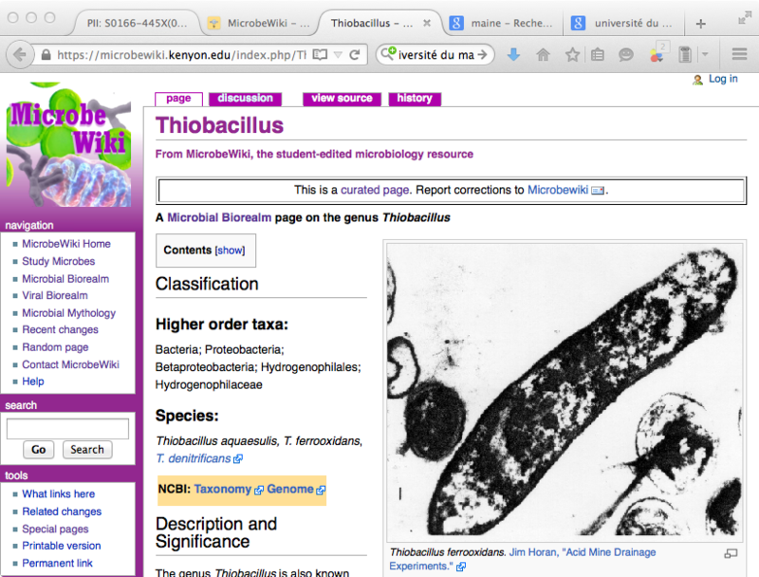Click the MicrobeWiki logo image
This screenshot has width=759, height=577.
(68, 145)
